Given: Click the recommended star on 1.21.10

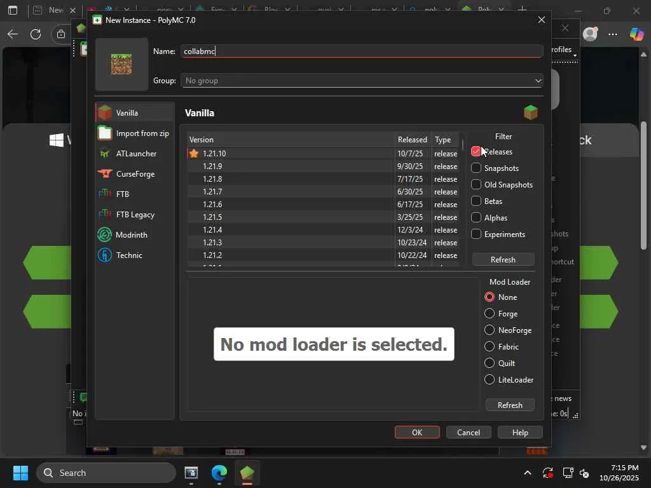Looking at the screenshot, I should tap(194, 154).
